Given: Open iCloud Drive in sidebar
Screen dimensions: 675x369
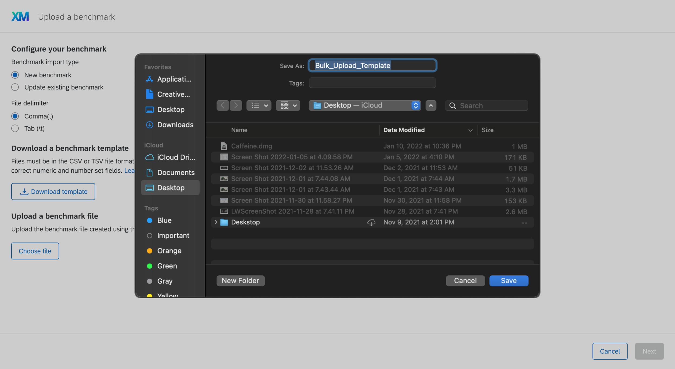Looking at the screenshot, I should 175,157.
